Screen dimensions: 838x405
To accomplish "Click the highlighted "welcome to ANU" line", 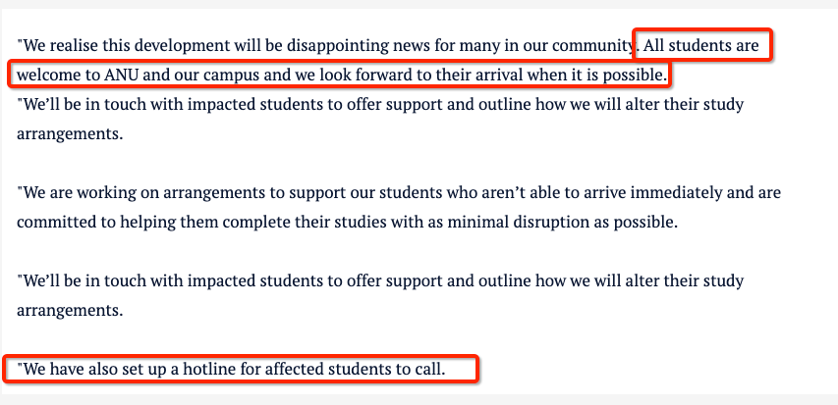I will click(x=74, y=75).
